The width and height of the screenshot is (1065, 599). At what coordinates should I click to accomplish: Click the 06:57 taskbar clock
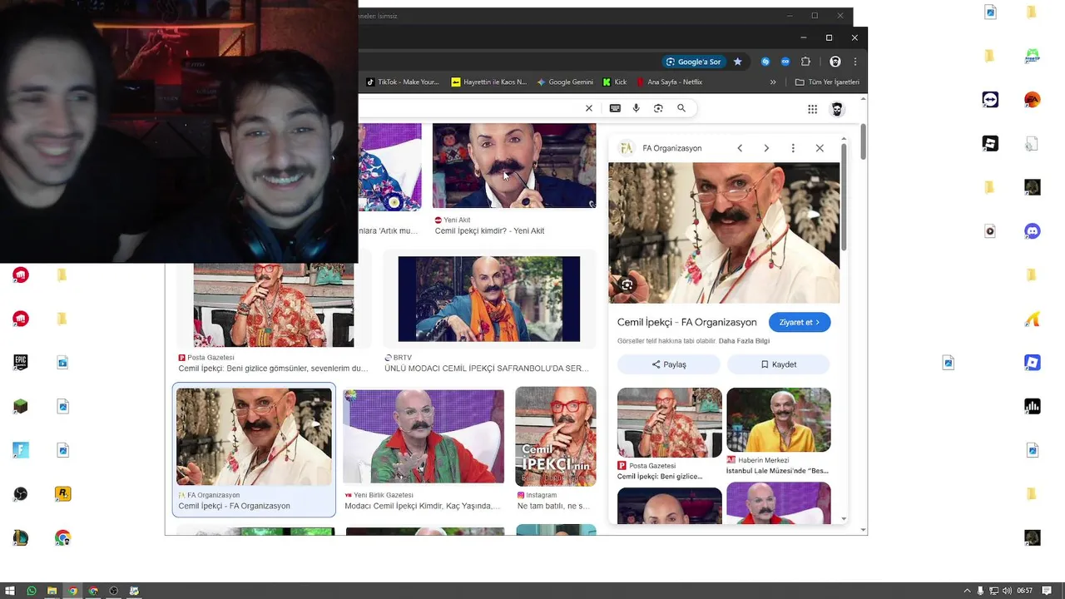point(1025,591)
